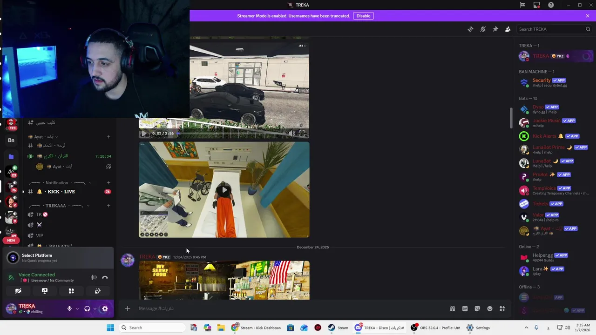Dismiss the Streamer Mode banner
596x335 pixels.
tap(588, 16)
